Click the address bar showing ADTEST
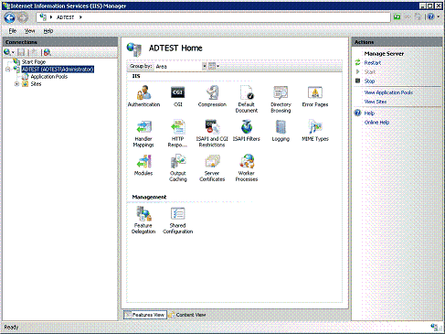Screen dimensions: 445x334 coord(213,17)
